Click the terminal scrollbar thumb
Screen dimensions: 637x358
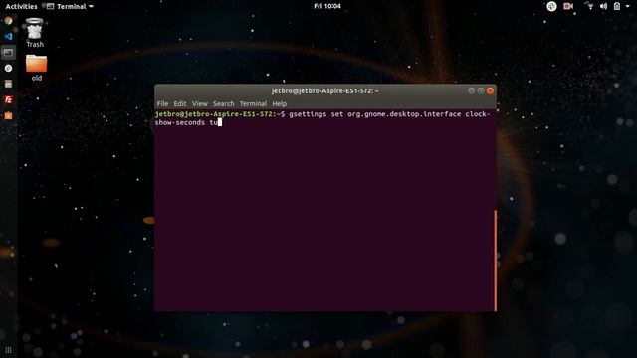coord(496,261)
